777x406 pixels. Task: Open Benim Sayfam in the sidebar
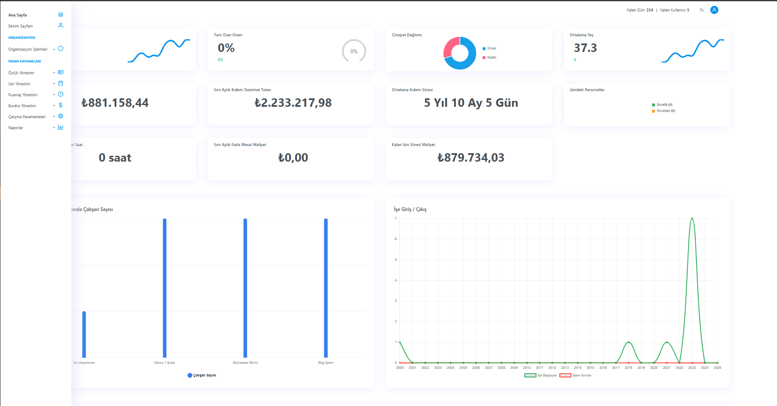pos(21,26)
